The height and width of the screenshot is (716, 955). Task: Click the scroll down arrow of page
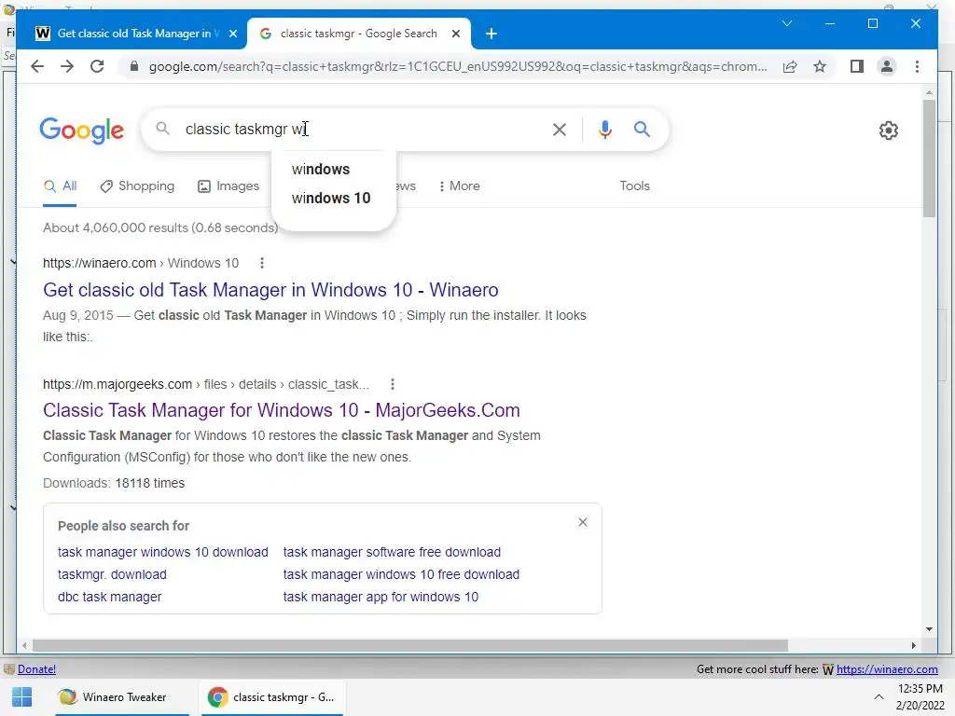pyautogui.click(x=929, y=629)
